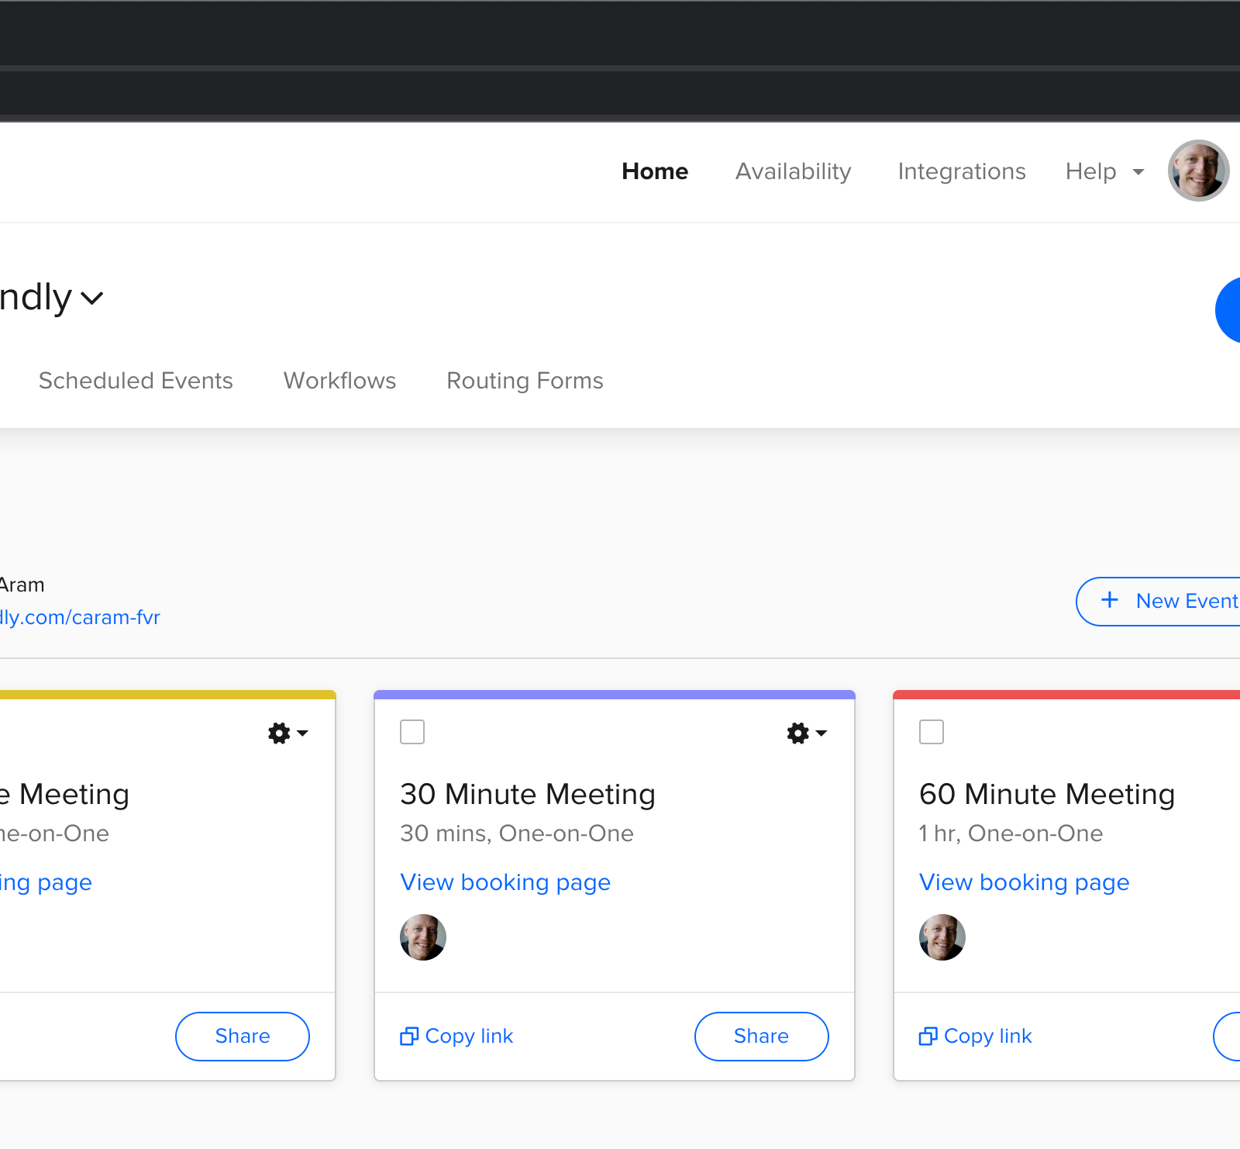Share the 30 Minute Meeting event
1240x1149 pixels.
[761, 1037]
